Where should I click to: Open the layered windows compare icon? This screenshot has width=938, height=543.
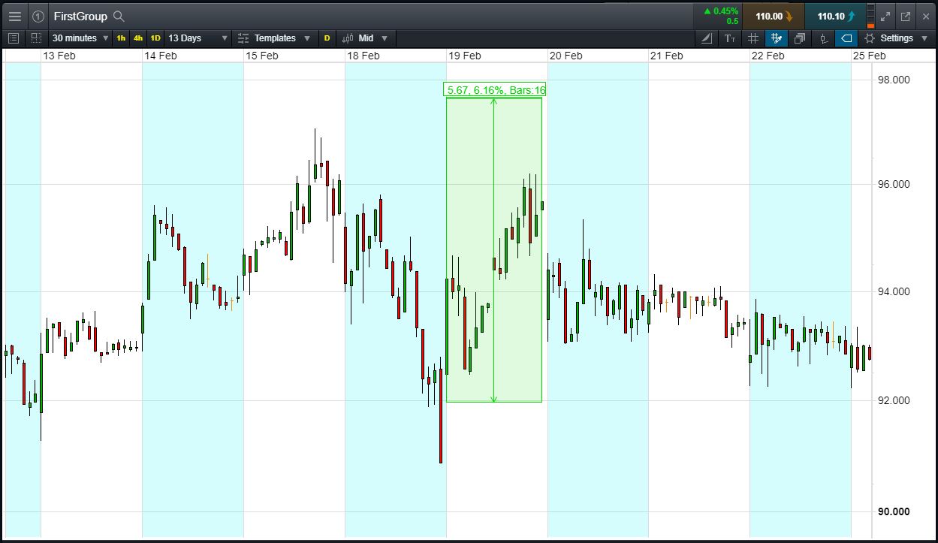point(800,38)
